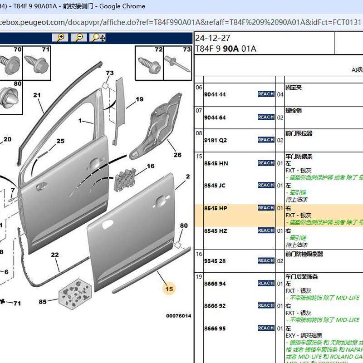Select highlighted callout 15 in the diagram
The image size is (363, 363).
click(x=169, y=289)
